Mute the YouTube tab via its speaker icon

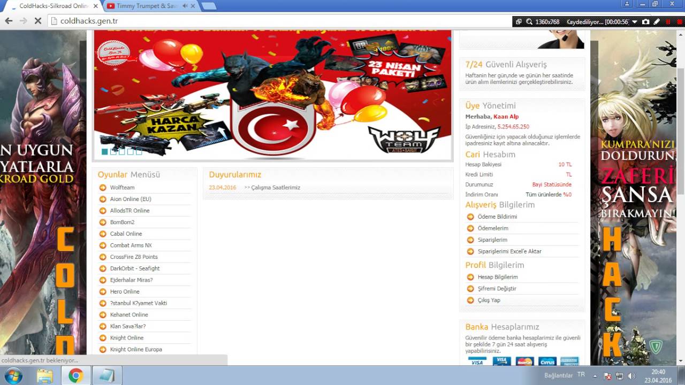tap(185, 6)
